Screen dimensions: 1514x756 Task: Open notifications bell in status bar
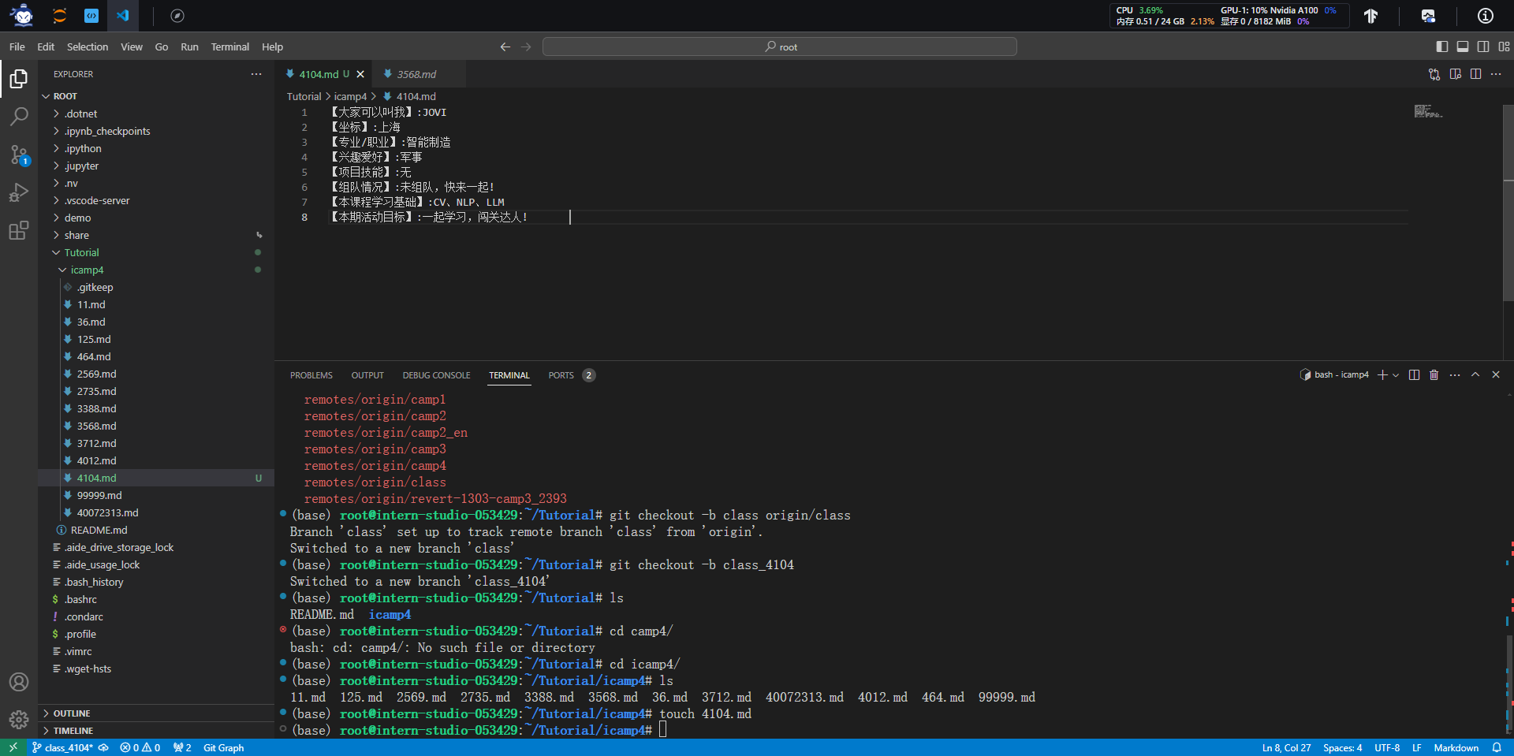pyautogui.click(x=1497, y=747)
